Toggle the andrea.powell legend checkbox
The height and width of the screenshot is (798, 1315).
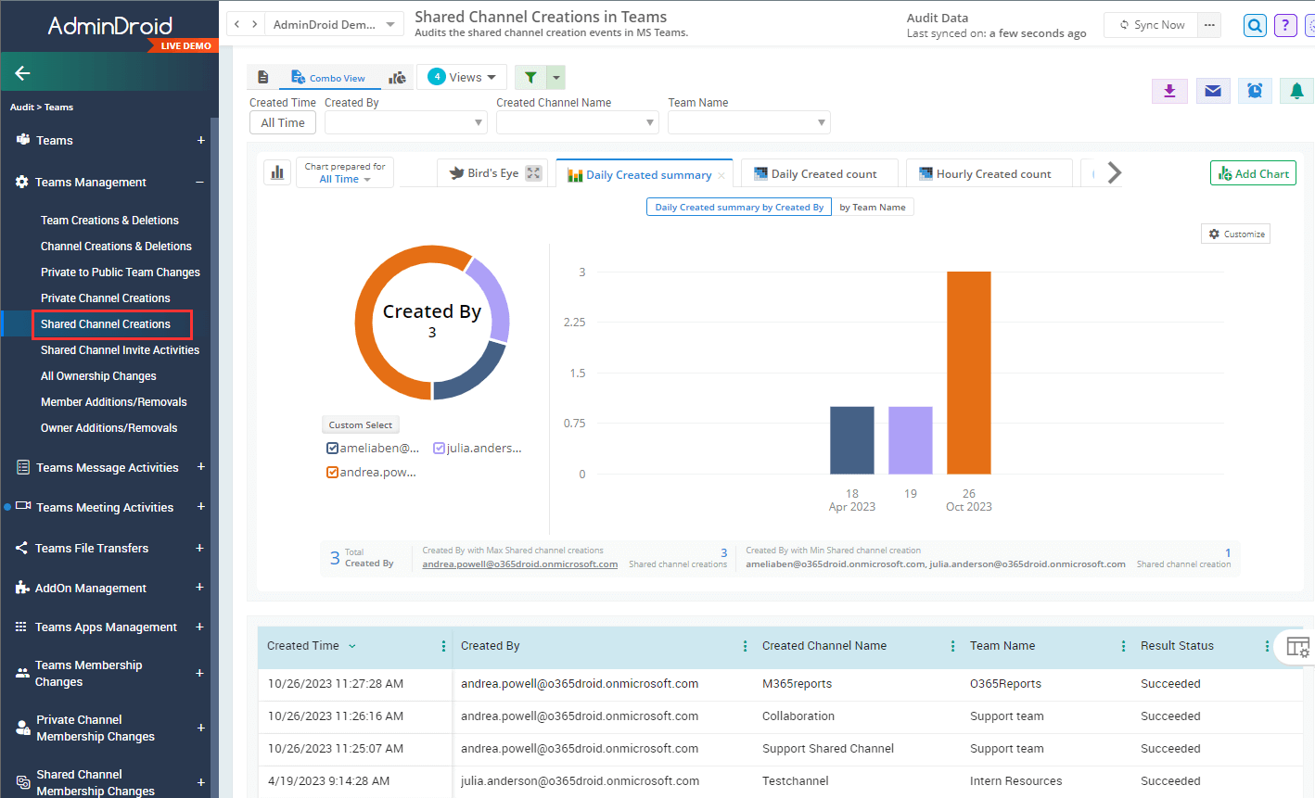(x=332, y=473)
